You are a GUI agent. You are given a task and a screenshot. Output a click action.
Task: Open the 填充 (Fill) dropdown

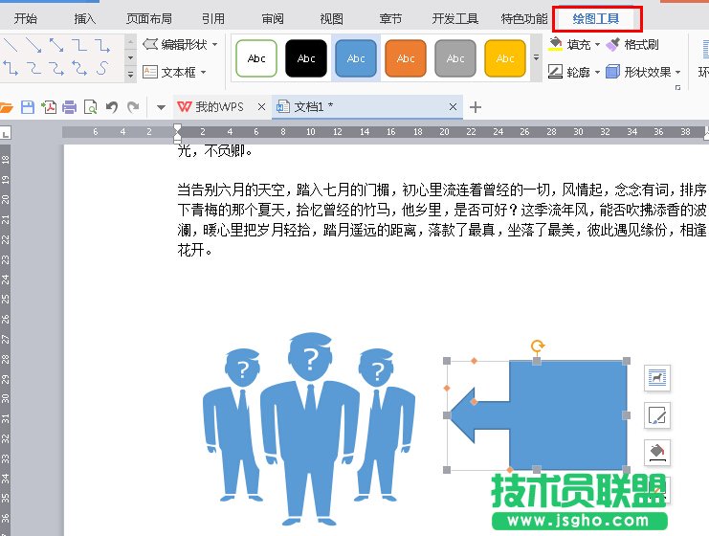click(x=597, y=45)
